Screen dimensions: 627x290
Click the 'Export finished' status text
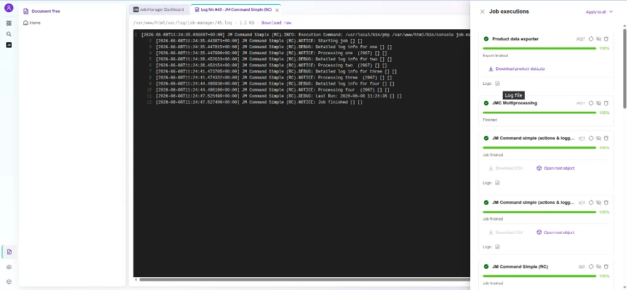coord(495,56)
